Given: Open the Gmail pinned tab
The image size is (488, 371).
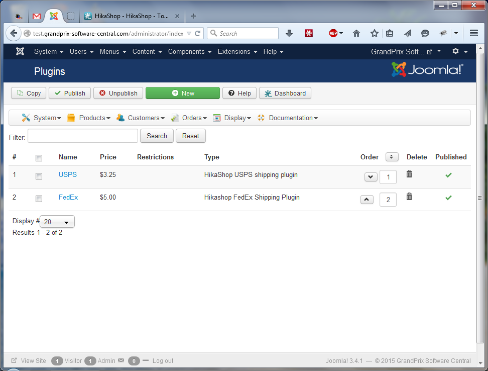Looking at the screenshot, I should coord(37,16).
